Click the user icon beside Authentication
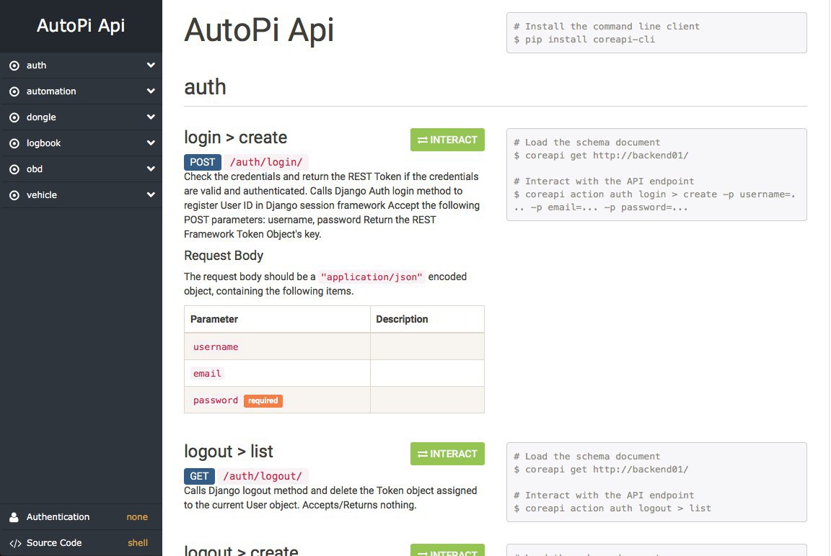The height and width of the screenshot is (556, 831). click(14, 517)
